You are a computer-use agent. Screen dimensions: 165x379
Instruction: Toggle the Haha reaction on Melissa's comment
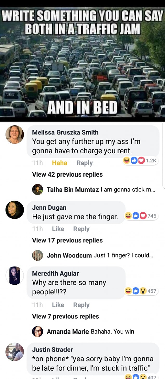(x=60, y=163)
